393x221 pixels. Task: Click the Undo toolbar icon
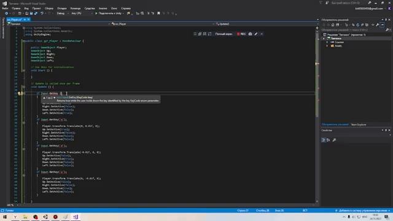point(42,14)
